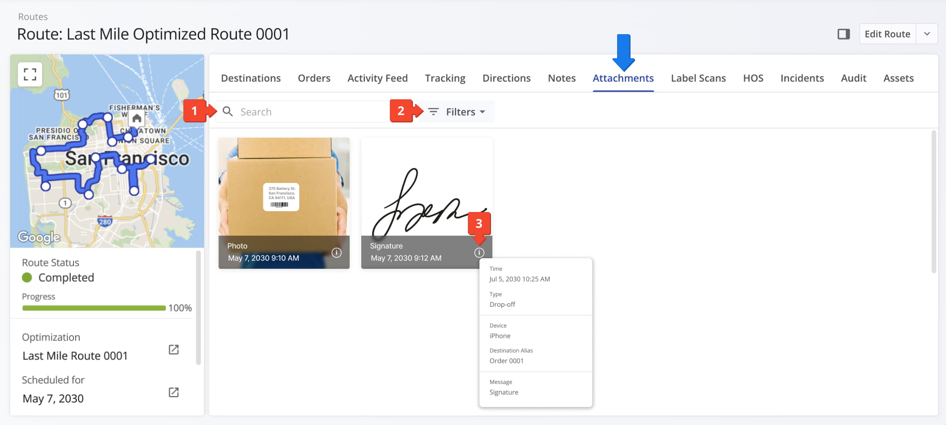Click the scheduled date May 7, 2030
Viewport: 946px width, 425px height.
pos(53,399)
